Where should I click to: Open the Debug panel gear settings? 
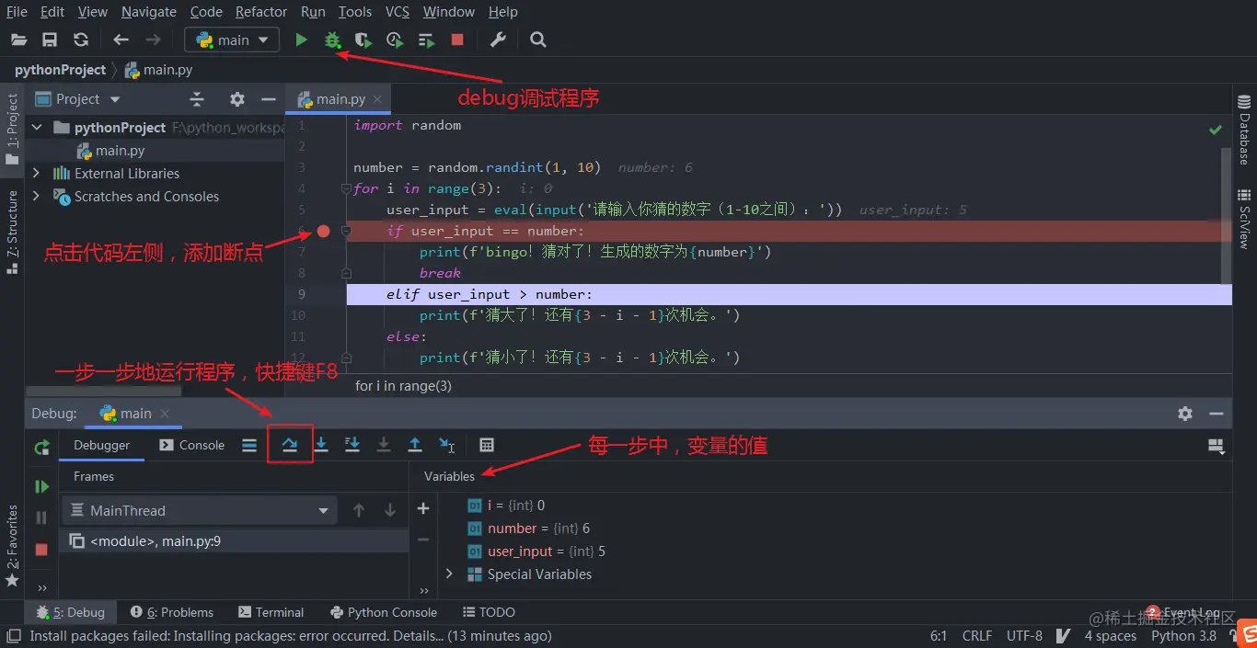1185,414
